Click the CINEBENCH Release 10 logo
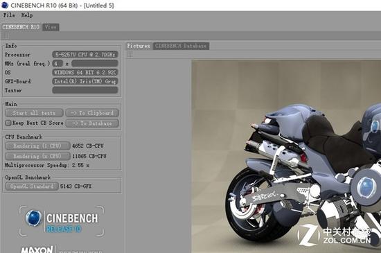Screen dimensions: 381x253 (x=62, y=221)
